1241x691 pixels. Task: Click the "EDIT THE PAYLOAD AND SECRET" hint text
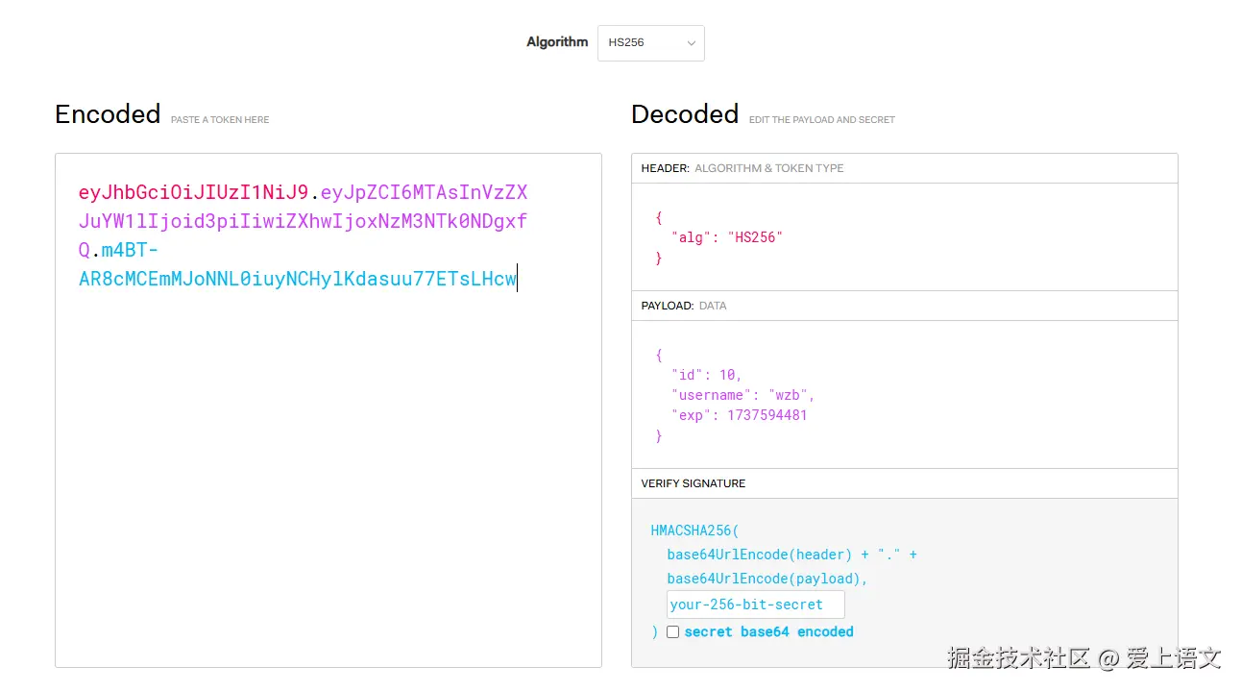821,120
